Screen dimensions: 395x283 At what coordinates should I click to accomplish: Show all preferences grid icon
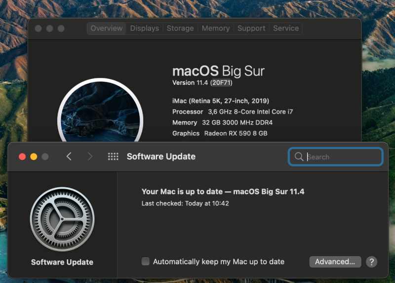tap(113, 156)
